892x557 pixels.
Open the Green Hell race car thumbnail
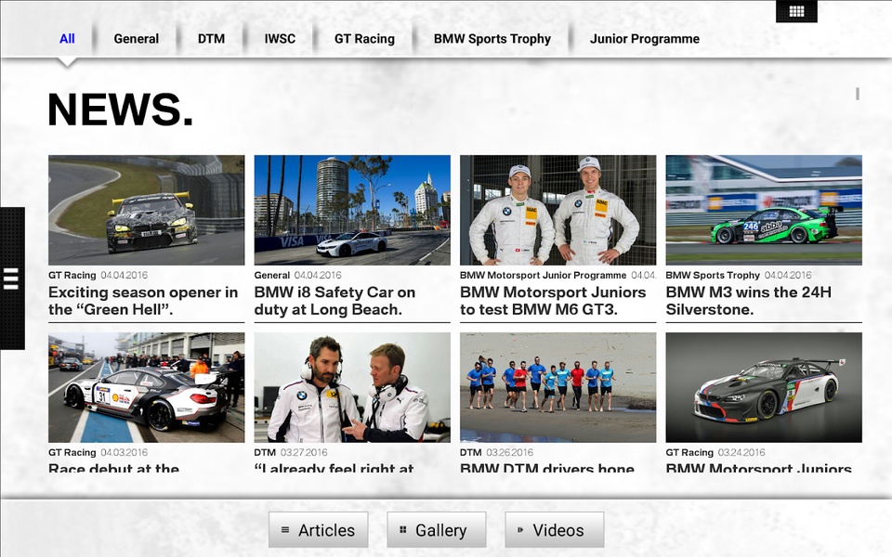pos(146,211)
